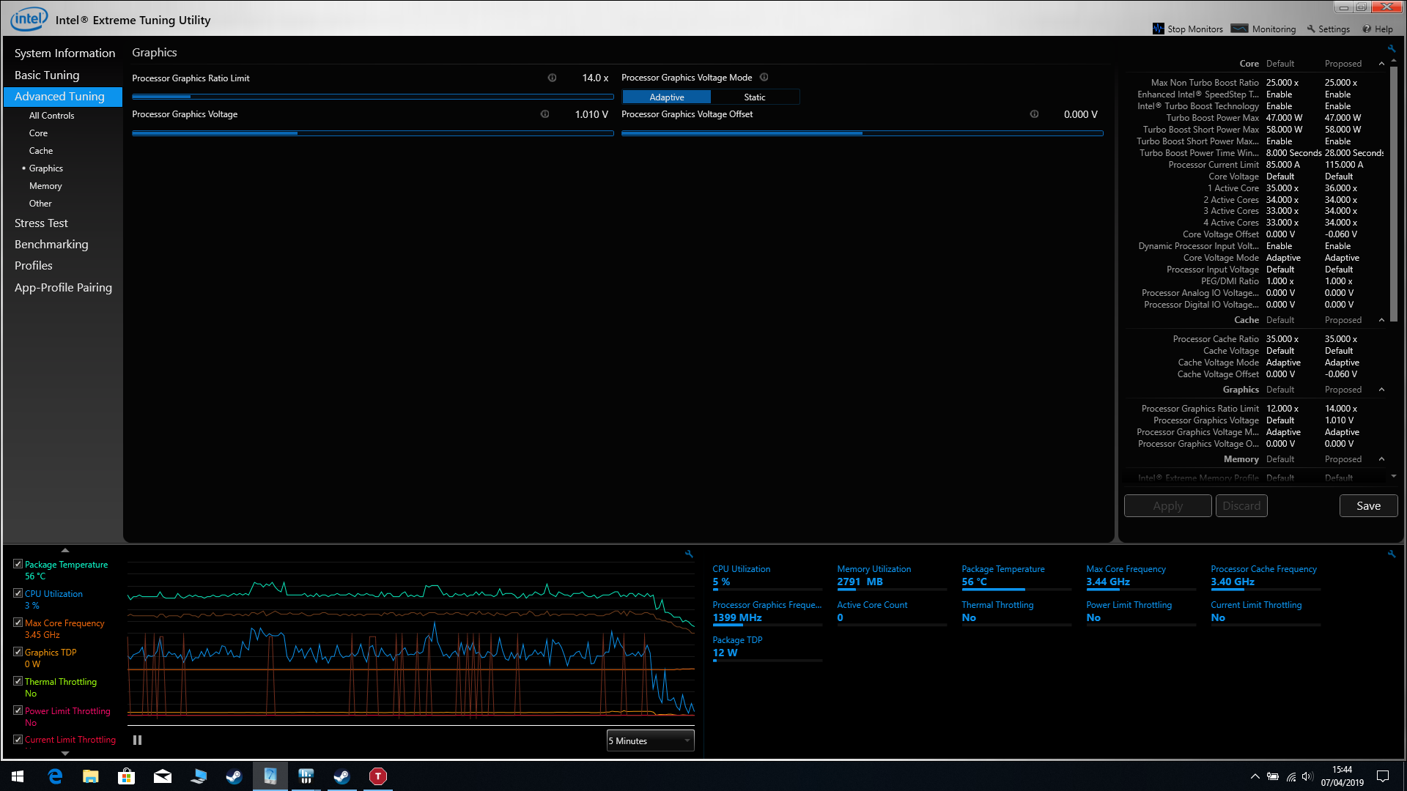Click wrench icon above monitoring graph
The image size is (1407, 791).
tap(689, 554)
